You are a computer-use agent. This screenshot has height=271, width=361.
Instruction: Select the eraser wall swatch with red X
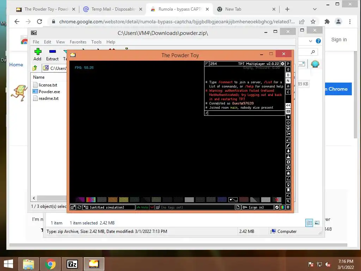point(277,200)
